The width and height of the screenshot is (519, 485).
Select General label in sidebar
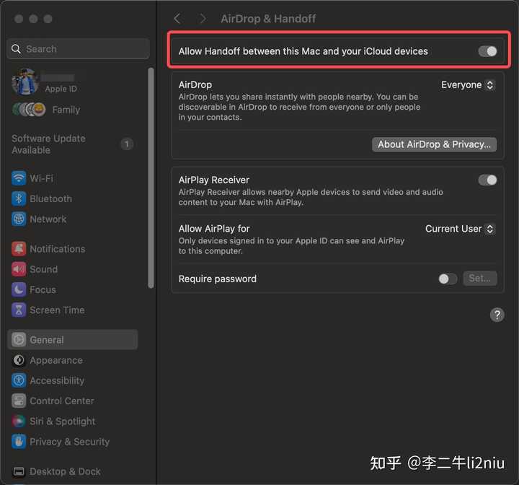(47, 340)
